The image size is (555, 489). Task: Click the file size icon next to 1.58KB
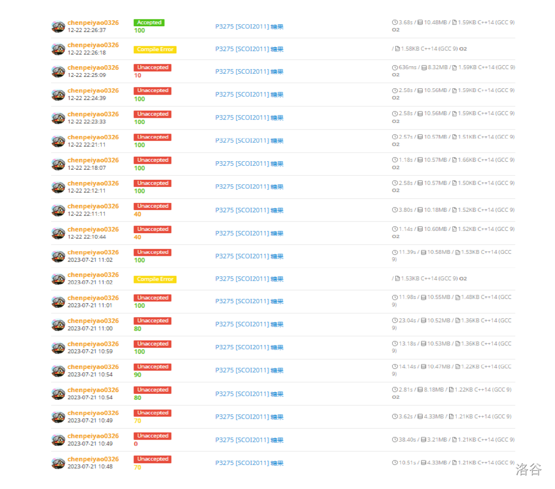click(397, 49)
